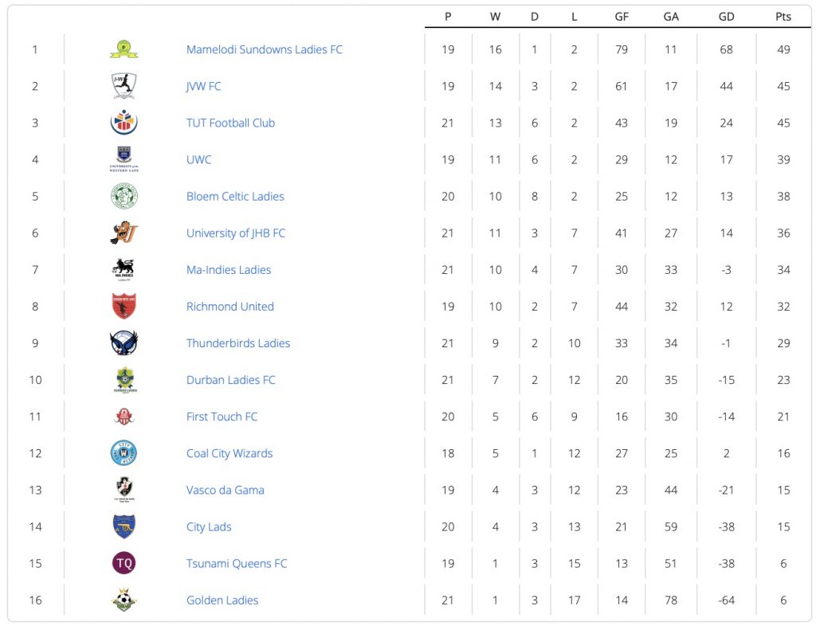
Task: Click the Golden Ladies soccer ball logo
Action: (124, 600)
